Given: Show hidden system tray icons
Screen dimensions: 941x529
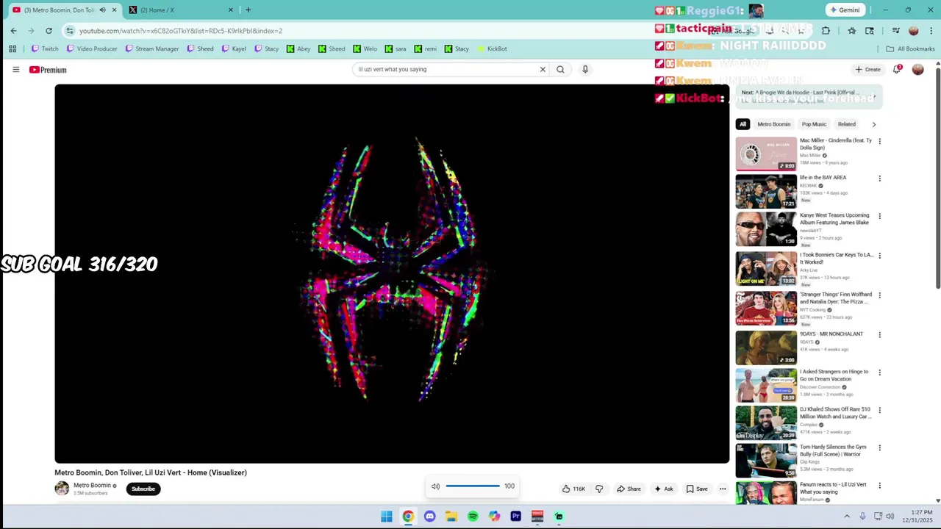Looking at the screenshot, I should [847, 517].
